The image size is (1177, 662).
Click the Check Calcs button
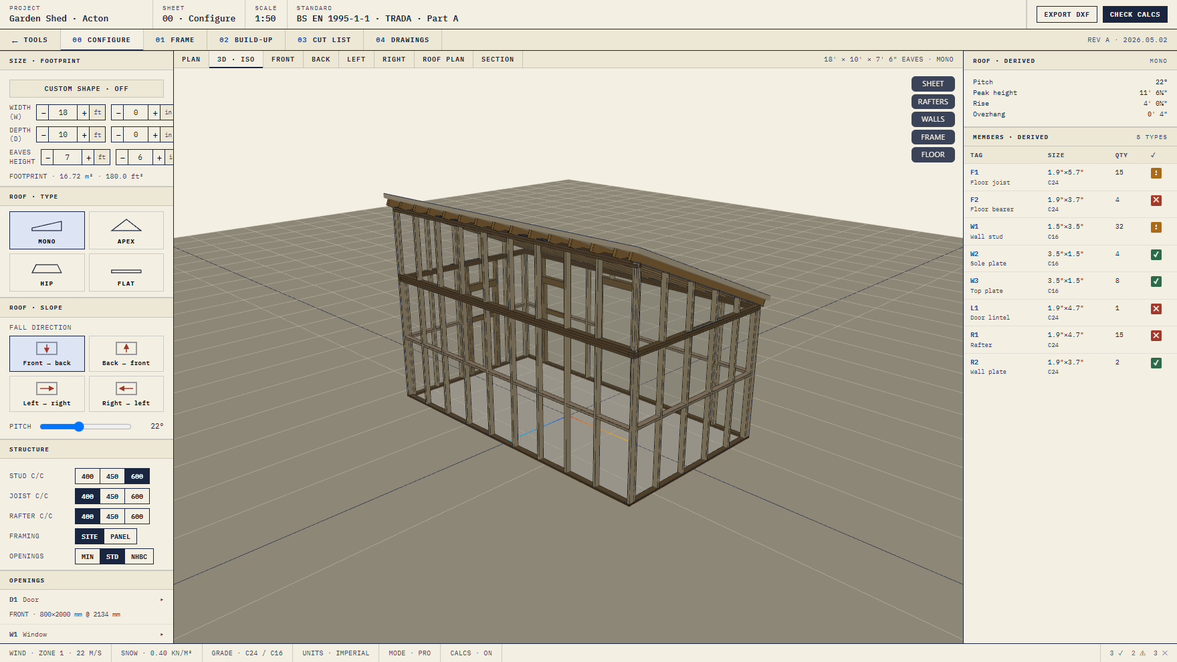pos(1135,14)
